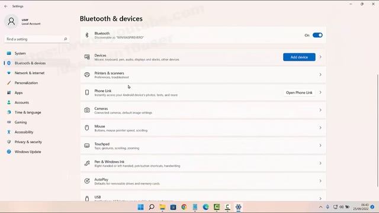The width and height of the screenshot is (379, 213).
Task: Click the Find a setting search box
Action: [x=37, y=39]
